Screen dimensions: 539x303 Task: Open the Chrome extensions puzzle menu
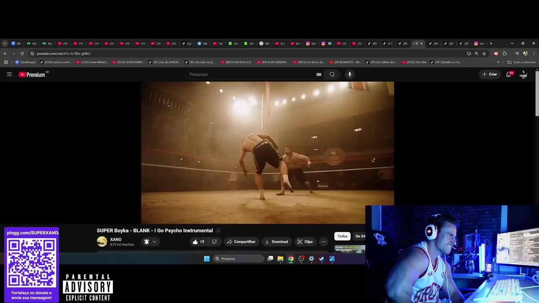(504, 53)
